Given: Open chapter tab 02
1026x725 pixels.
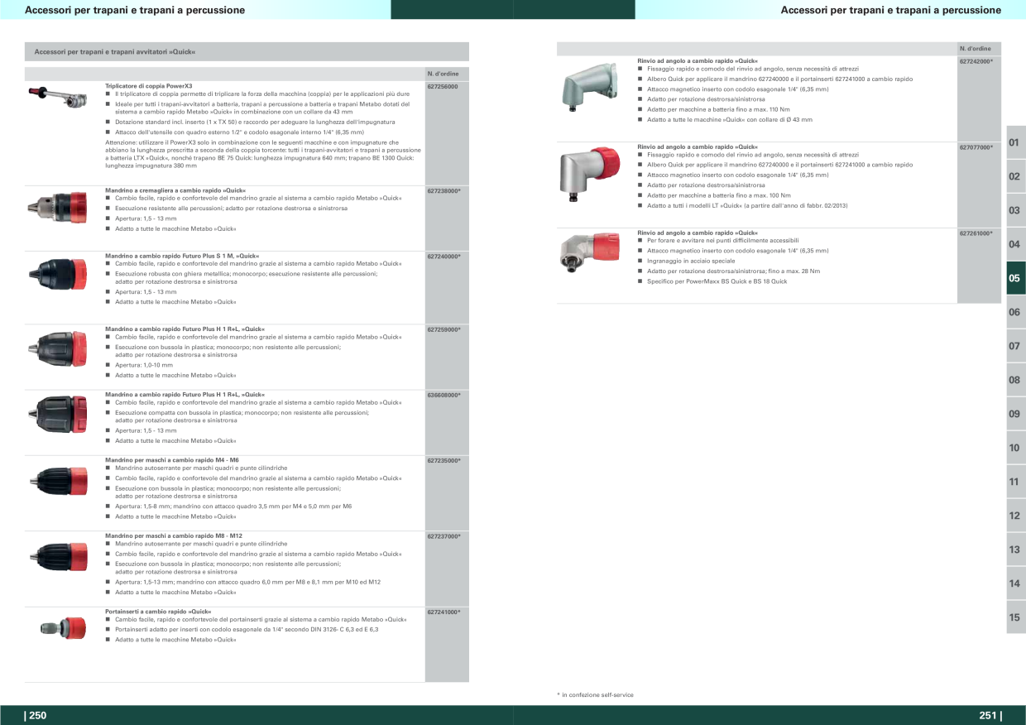Looking at the screenshot, I should [1015, 177].
